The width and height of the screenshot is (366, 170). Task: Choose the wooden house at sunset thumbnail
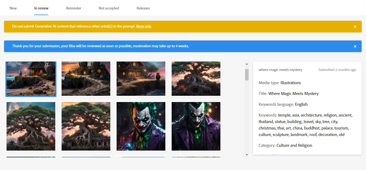pyautogui.click(x=141, y=79)
